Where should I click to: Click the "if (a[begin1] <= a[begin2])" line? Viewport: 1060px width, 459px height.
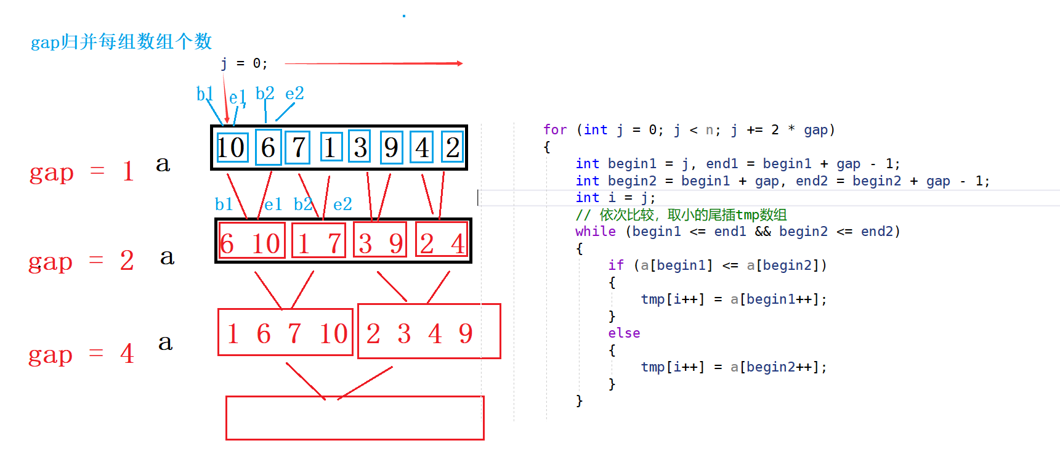[x=718, y=266]
